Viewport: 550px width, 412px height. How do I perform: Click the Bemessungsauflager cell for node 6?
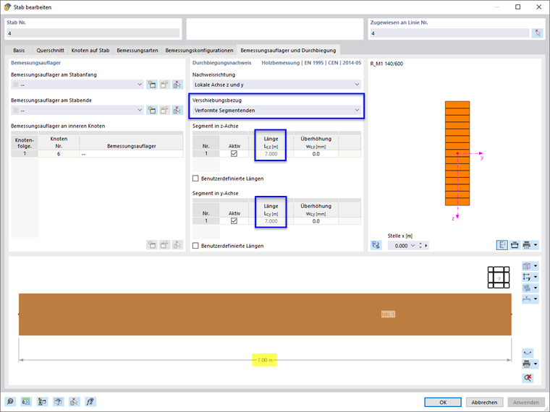click(x=131, y=153)
